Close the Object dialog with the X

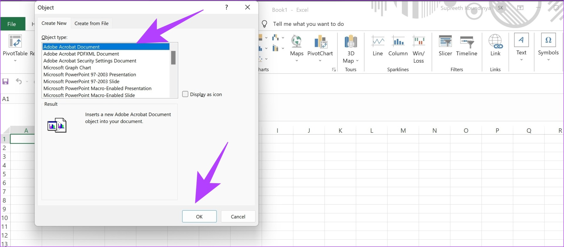248,7
